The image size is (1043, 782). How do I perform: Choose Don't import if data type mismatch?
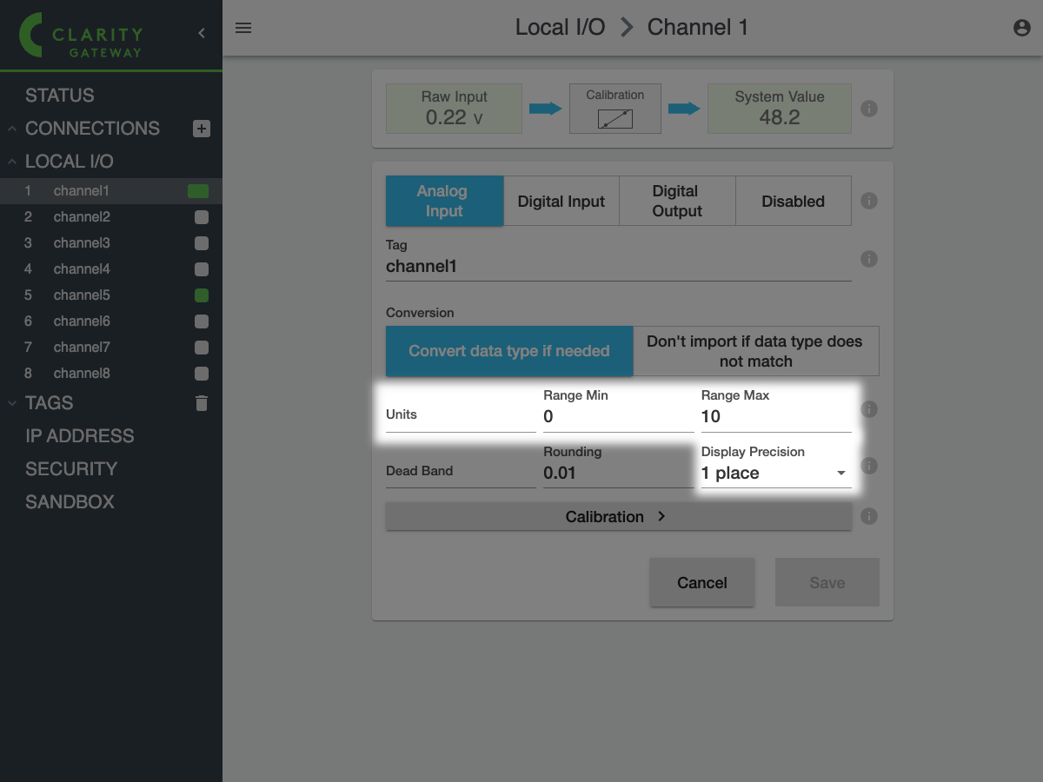[x=755, y=351]
